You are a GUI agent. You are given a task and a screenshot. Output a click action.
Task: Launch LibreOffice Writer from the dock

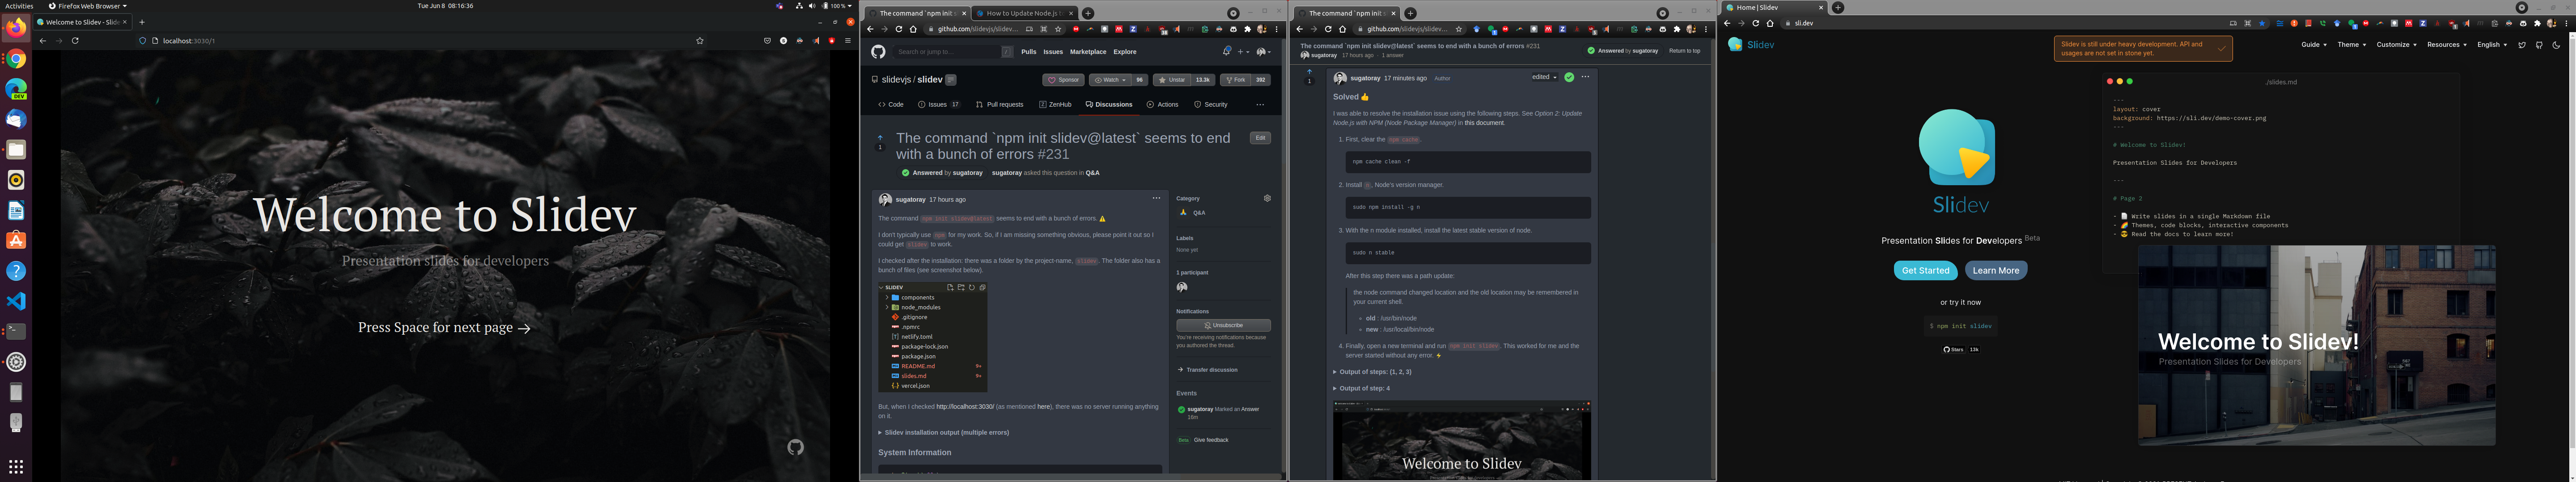point(16,211)
